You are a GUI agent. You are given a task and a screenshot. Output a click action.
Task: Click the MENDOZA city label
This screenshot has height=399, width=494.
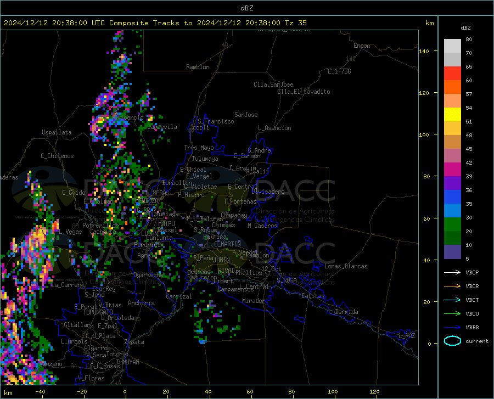147,201
